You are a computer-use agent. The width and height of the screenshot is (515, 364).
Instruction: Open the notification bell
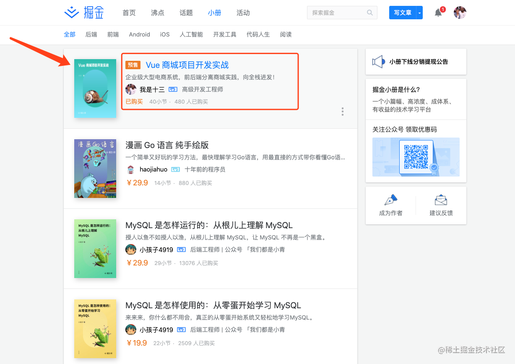point(438,13)
